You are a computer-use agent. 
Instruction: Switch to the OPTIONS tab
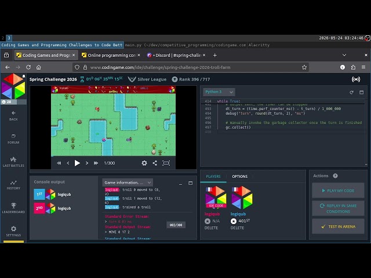click(x=239, y=176)
